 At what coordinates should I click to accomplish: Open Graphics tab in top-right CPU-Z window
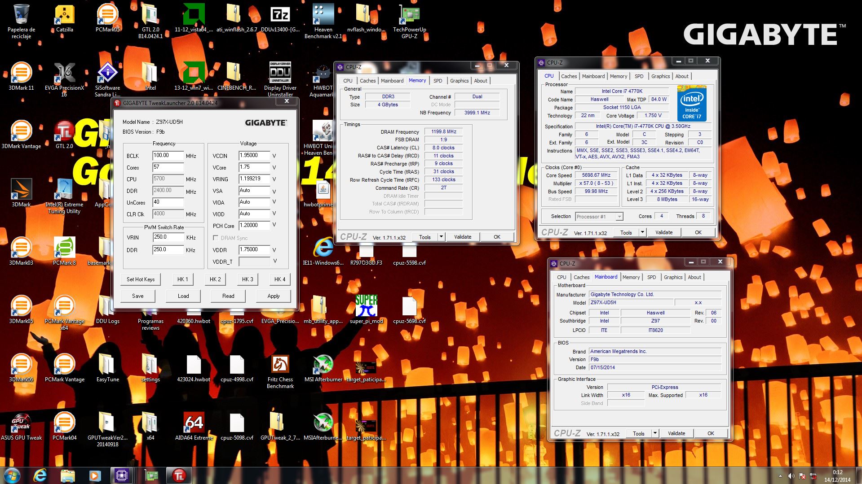click(660, 76)
